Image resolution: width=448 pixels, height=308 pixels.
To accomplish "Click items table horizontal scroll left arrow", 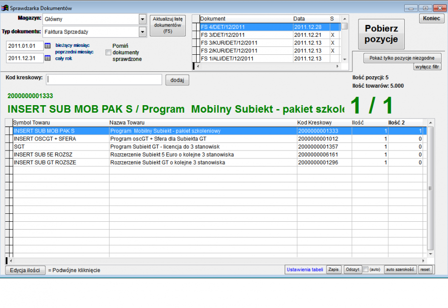I will (11, 261).
